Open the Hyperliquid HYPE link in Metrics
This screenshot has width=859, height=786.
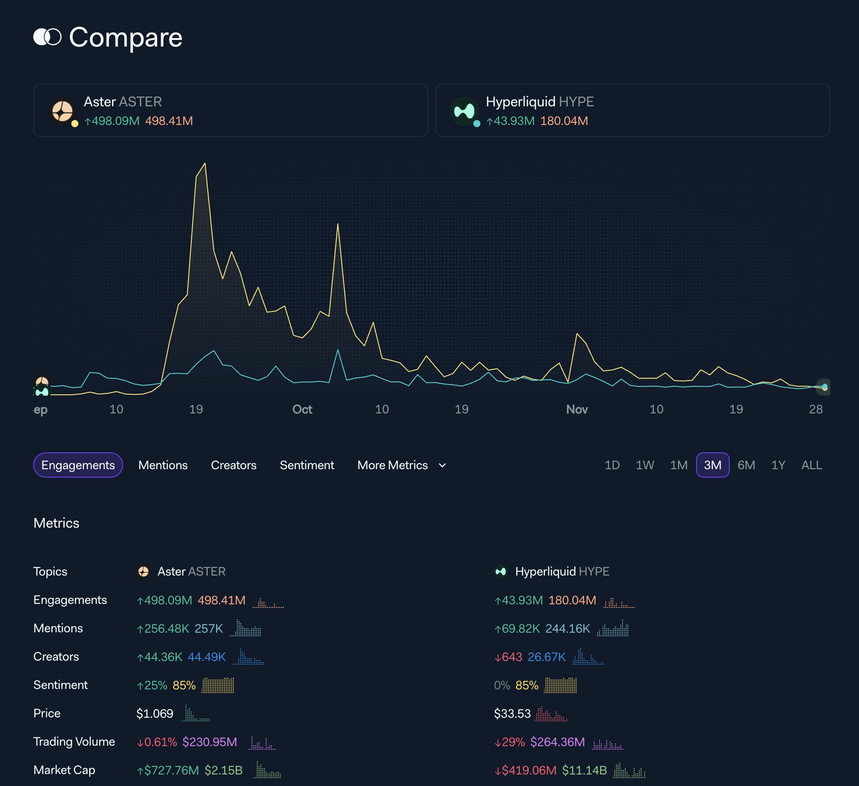pyautogui.click(x=562, y=572)
